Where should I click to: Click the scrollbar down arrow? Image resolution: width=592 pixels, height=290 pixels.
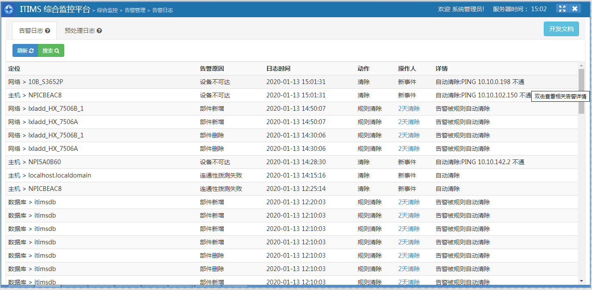pyautogui.click(x=581, y=281)
